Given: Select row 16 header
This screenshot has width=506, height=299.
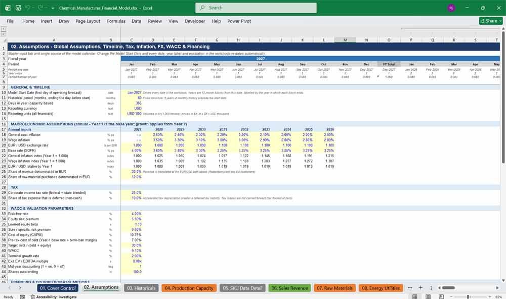Looking at the screenshot, I should pyautogui.click(x=4, y=124).
